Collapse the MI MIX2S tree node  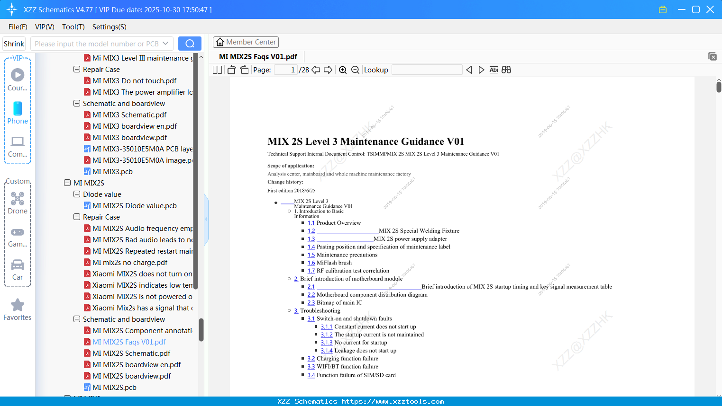[x=67, y=183]
